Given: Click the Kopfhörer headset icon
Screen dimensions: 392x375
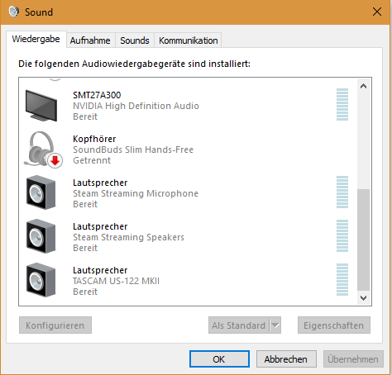Looking at the screenshot, I should tap(43, 150).
